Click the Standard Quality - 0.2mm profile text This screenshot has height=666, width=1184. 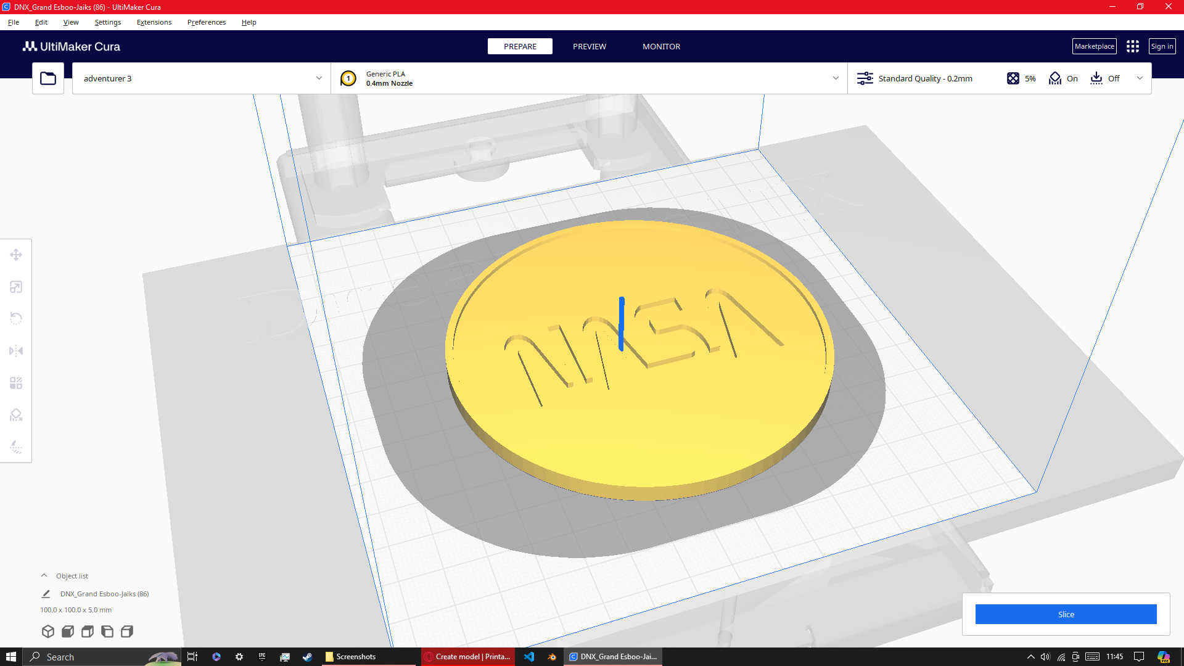pyautogui.click(x=926, y=78)
